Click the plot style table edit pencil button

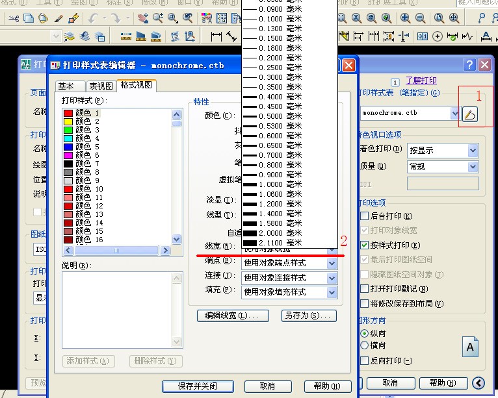point(470,114)
